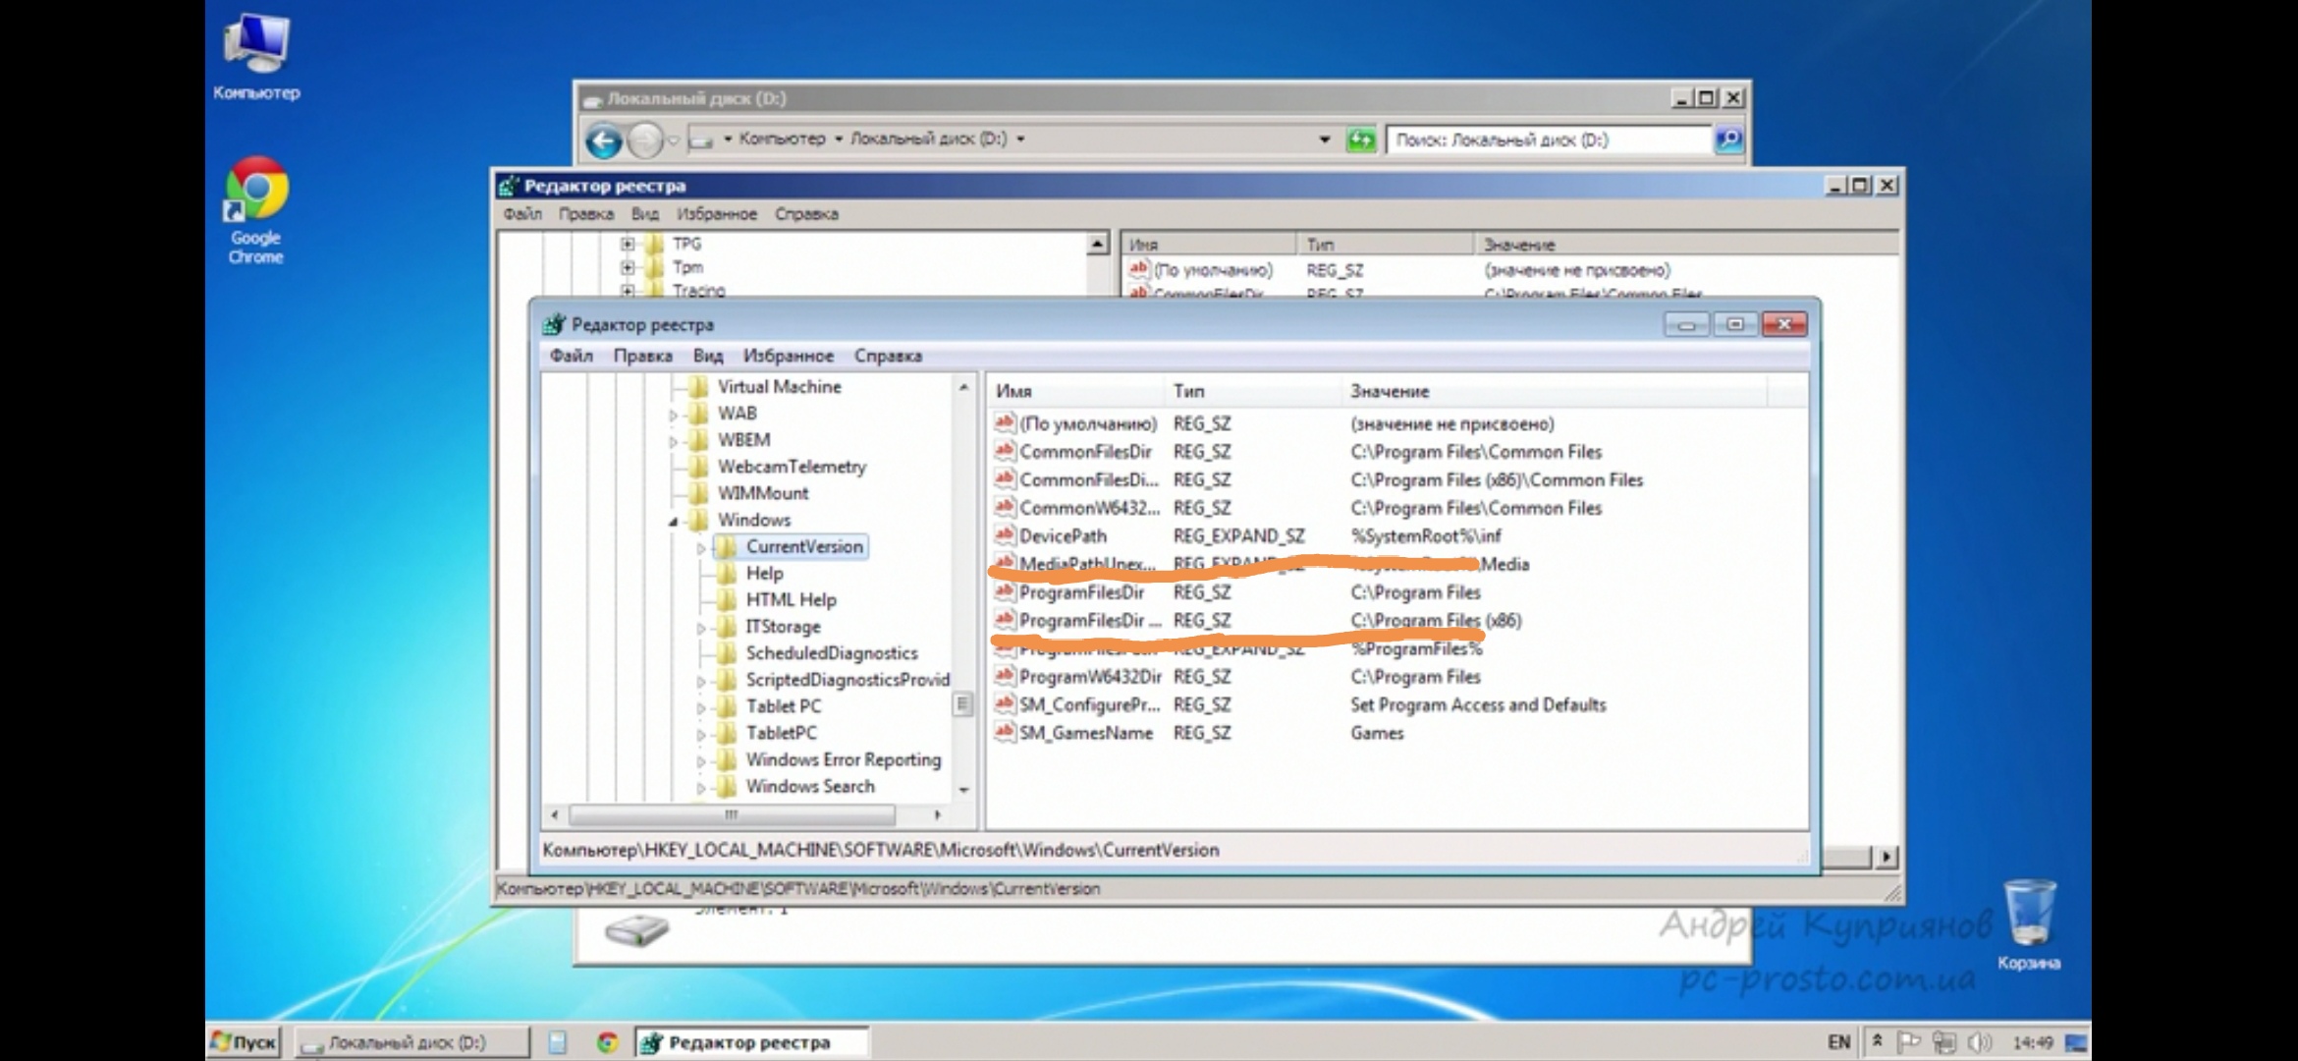Click the tree pane vertical scrollbar thumb

point(963,704)
